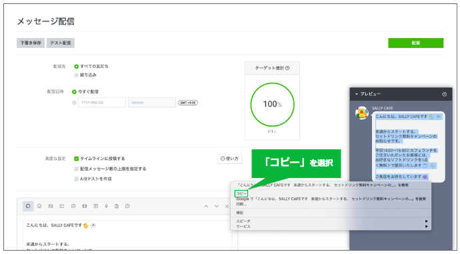Select the survey clipboard icon

(x=117, y=206)
